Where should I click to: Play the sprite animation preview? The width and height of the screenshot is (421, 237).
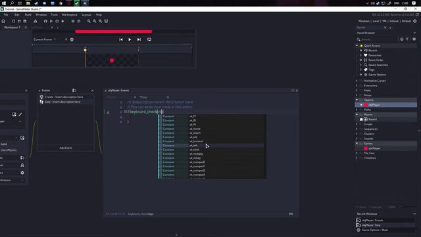[130, 39]
